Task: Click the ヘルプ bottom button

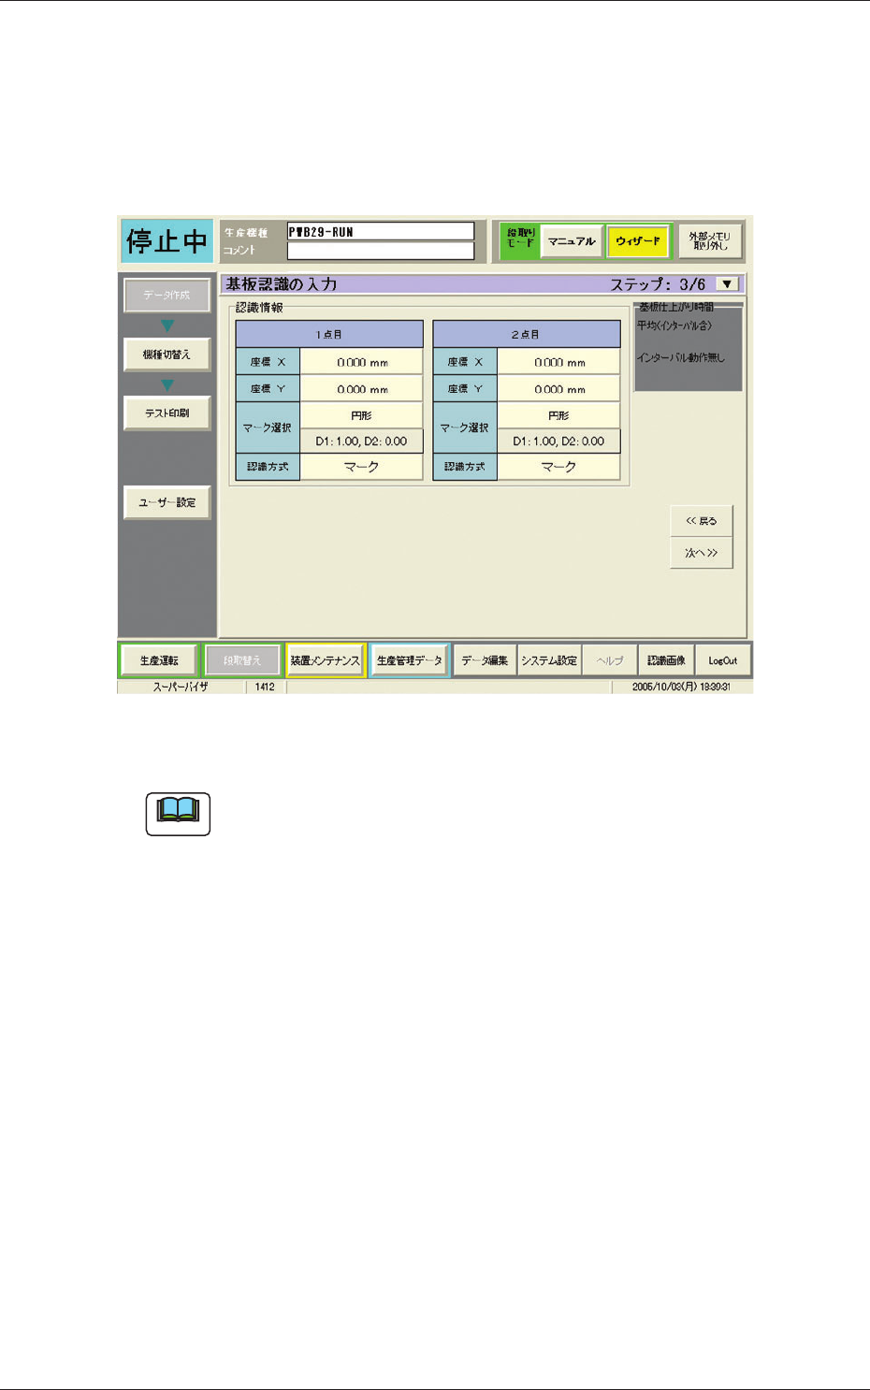Action: tap(610, 660)
